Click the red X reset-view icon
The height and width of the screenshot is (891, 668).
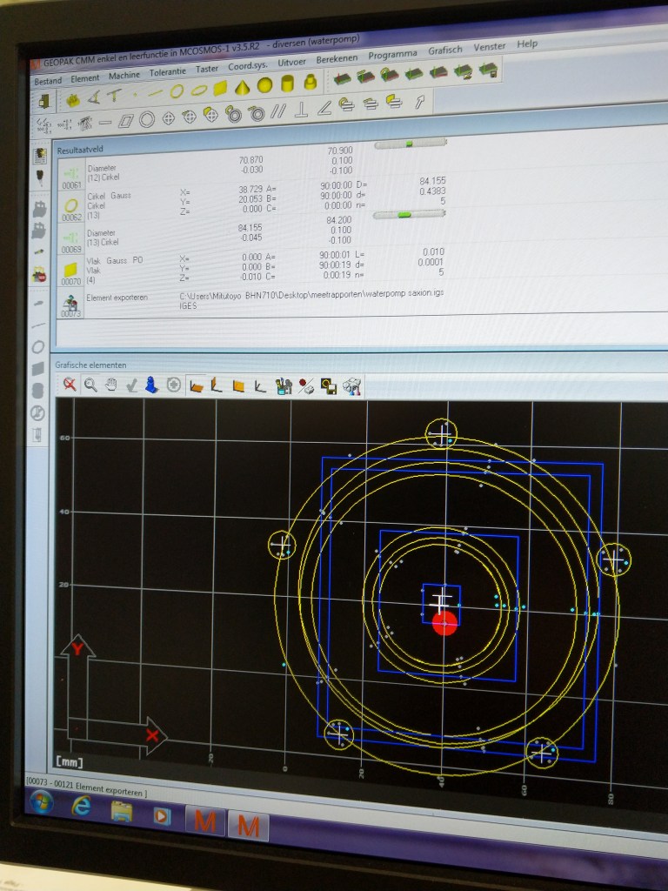(70, 384)
